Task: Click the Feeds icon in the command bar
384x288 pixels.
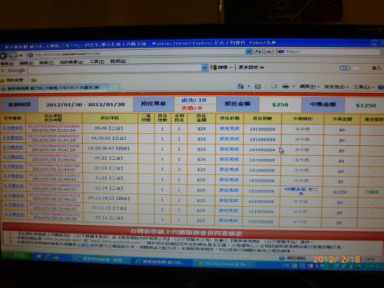Action: (258, 87)
